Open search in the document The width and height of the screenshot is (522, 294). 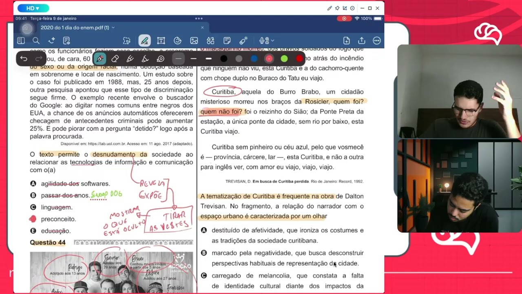pyautogui.click(x=36, y=40)
